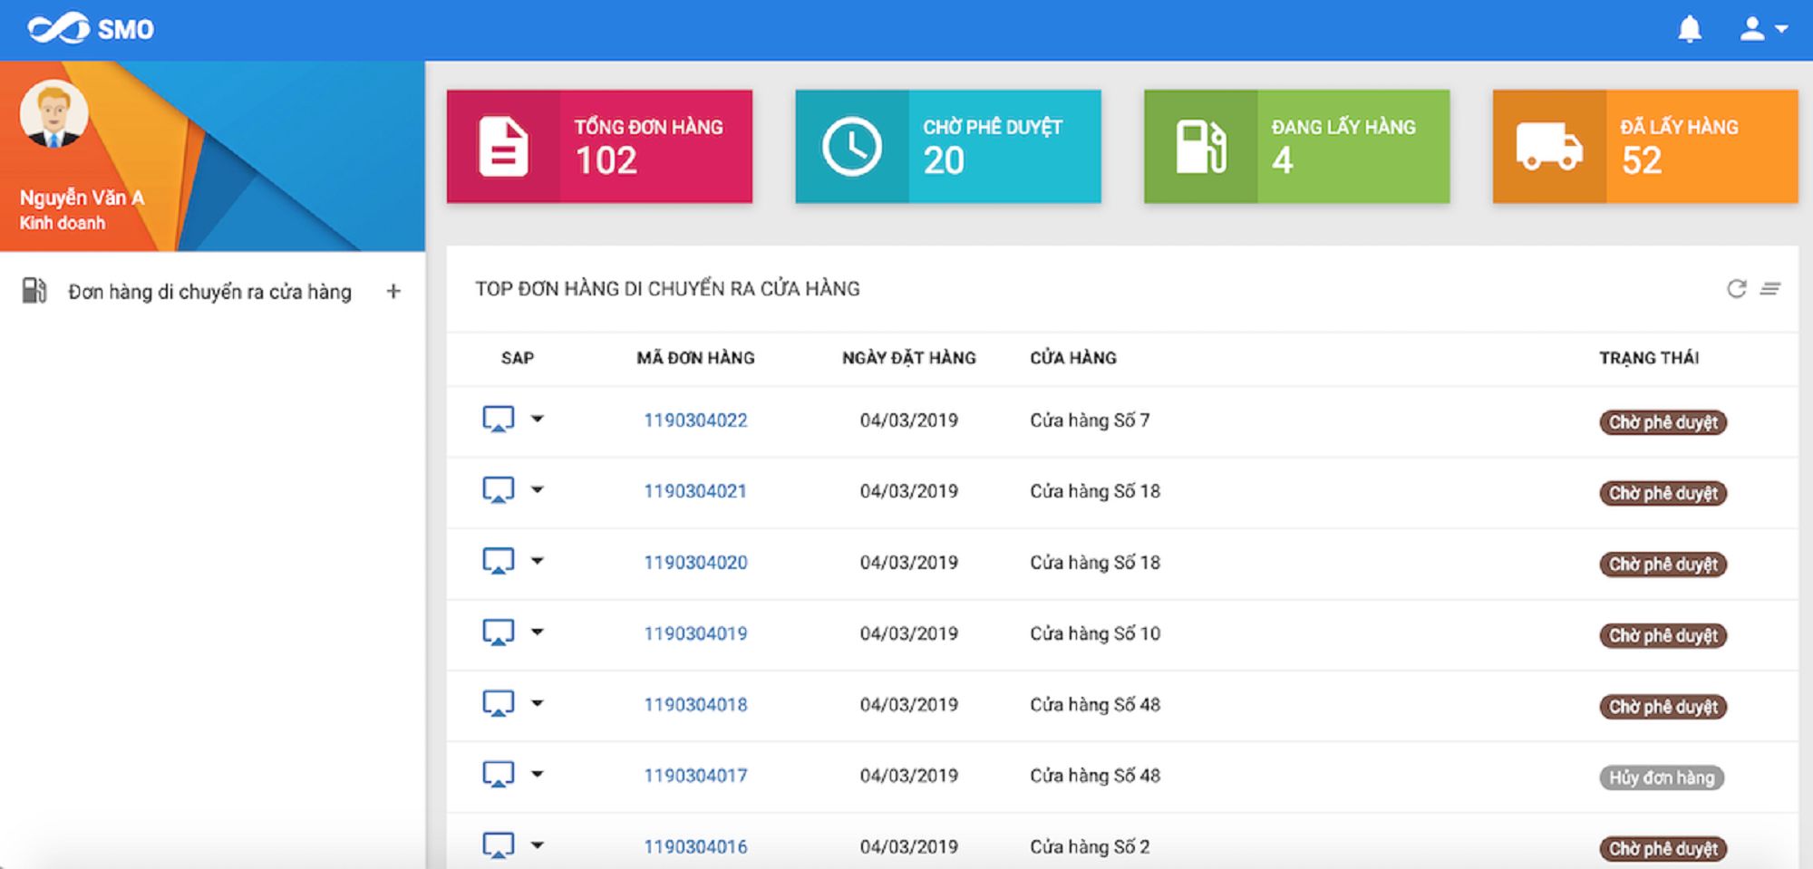
Task: Click SAP monitor icon for order 1190304022
Action: point(498,419)
